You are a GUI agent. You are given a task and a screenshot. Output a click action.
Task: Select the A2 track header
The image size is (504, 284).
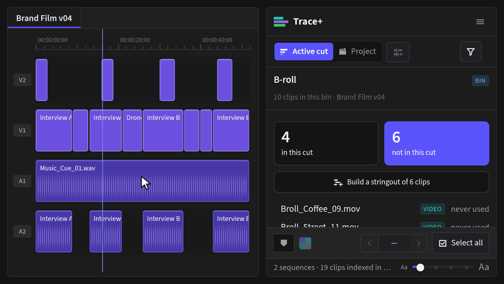point(22,231)
